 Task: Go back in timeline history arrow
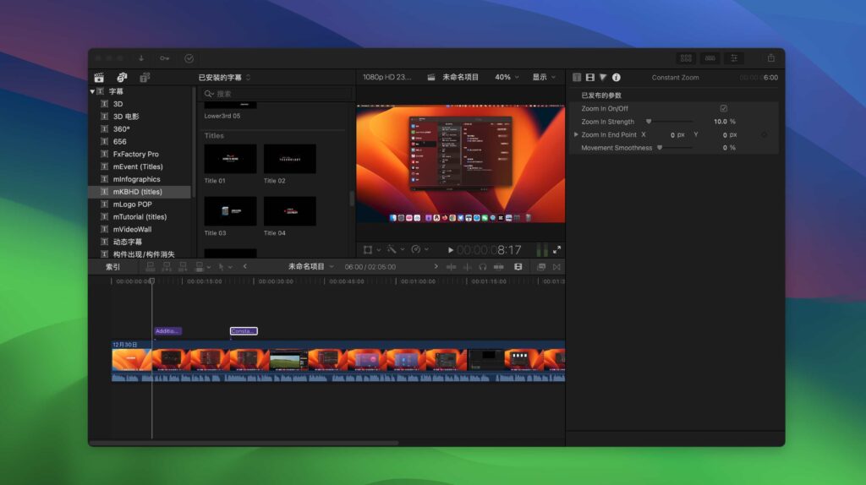[245, 267]
